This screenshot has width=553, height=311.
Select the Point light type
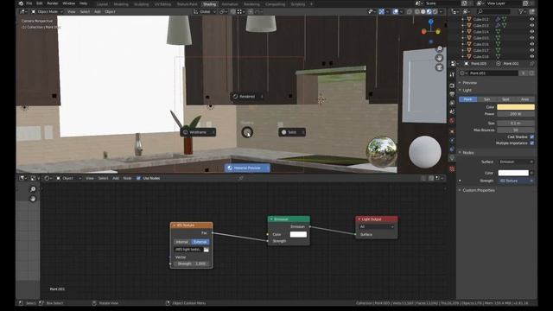[468, 99]
